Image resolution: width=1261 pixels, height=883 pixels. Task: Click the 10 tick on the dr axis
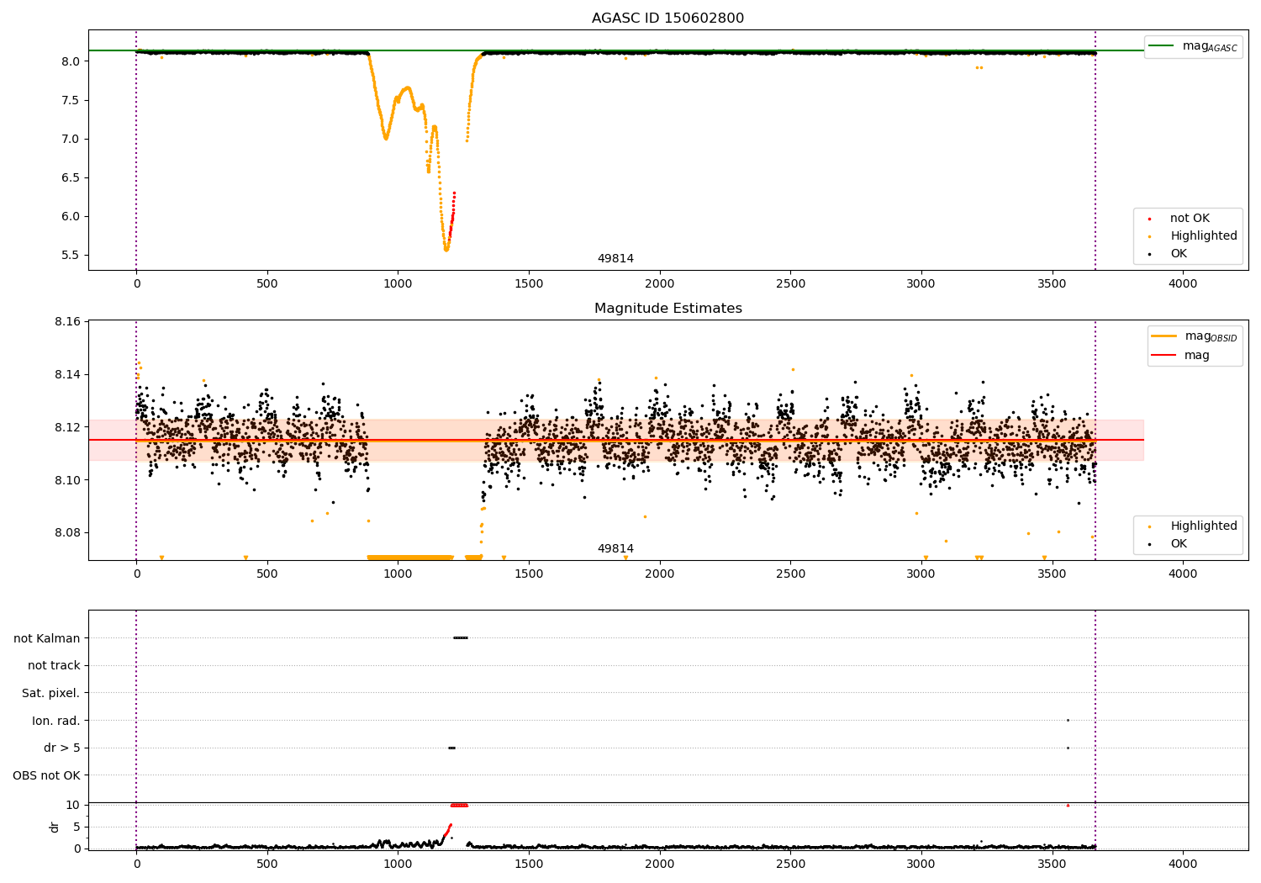[73, 805]
